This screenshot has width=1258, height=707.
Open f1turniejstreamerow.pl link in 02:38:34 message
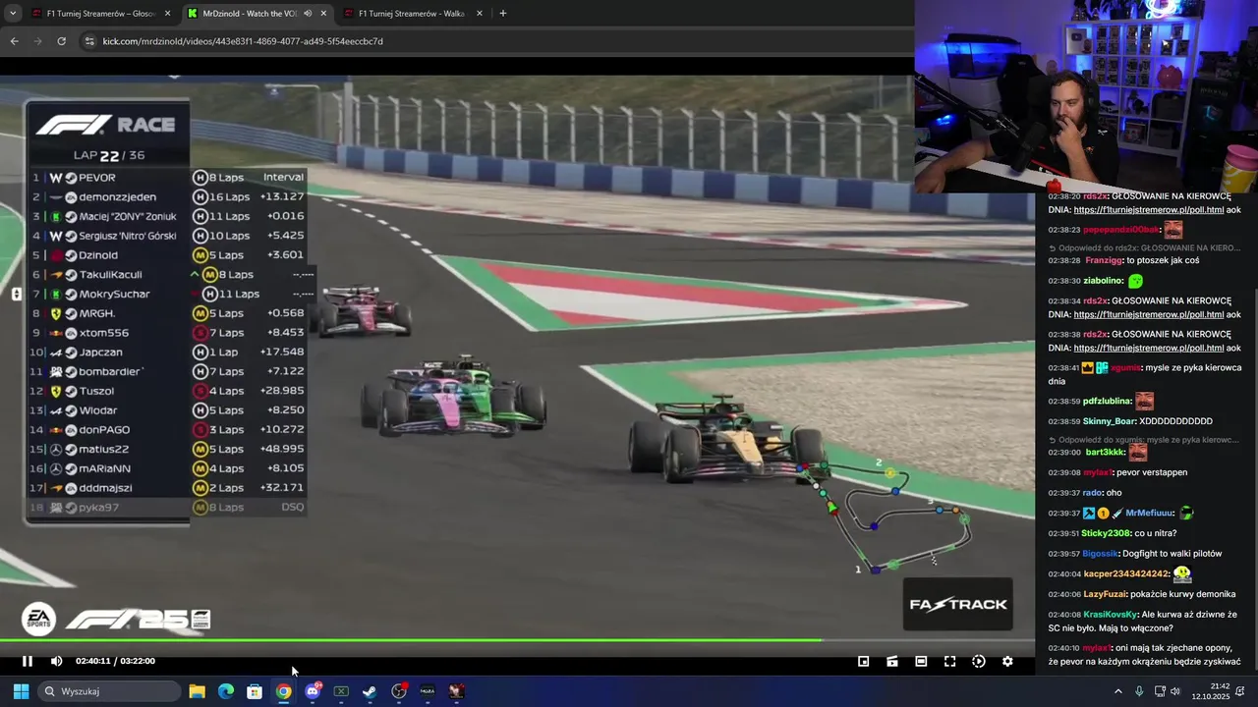[1148, 315]
